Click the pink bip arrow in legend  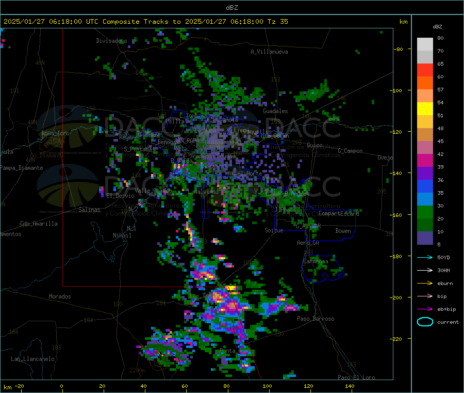(x=425, y=296)
